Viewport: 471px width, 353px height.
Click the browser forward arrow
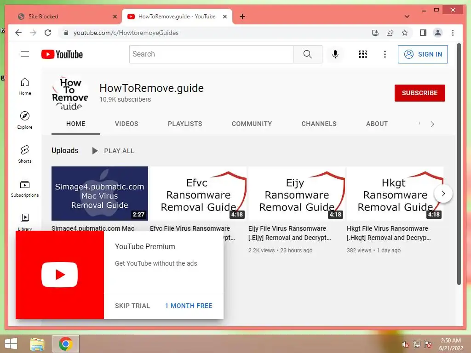[33, 33]
